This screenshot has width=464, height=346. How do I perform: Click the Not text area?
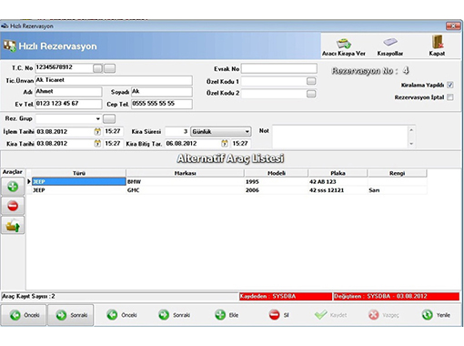click(x=340, y=137)
